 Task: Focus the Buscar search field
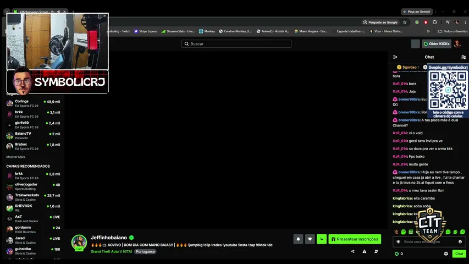[236, 43]
